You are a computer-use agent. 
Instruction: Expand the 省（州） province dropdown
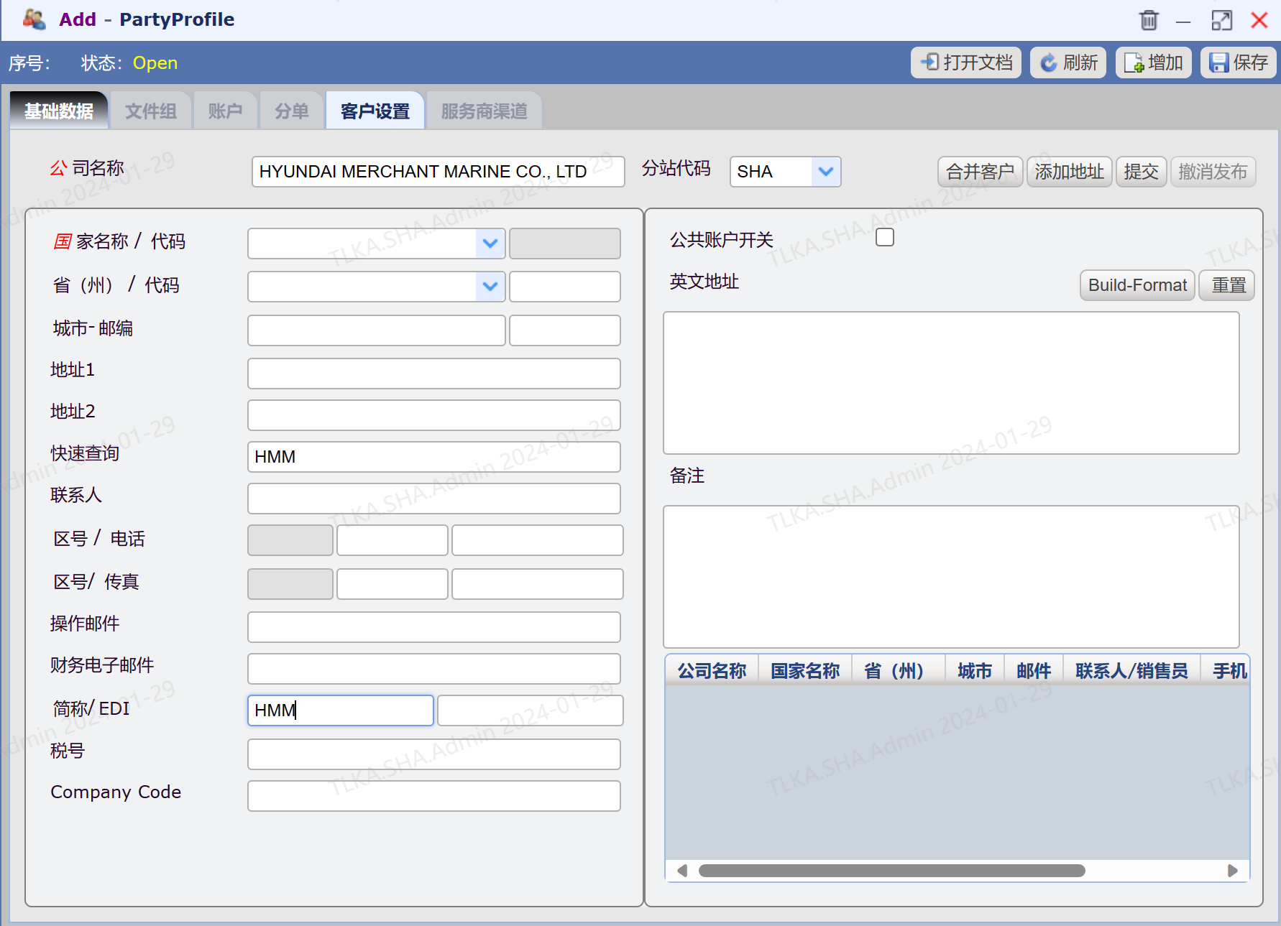pyautogui.click(x=490, y=287)
